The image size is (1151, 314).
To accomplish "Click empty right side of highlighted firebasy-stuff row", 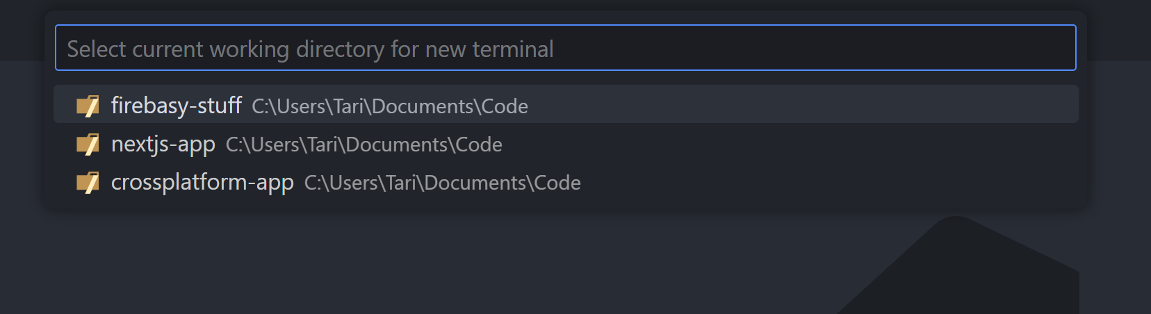I will pyautogui.click(x=834, y=104).
